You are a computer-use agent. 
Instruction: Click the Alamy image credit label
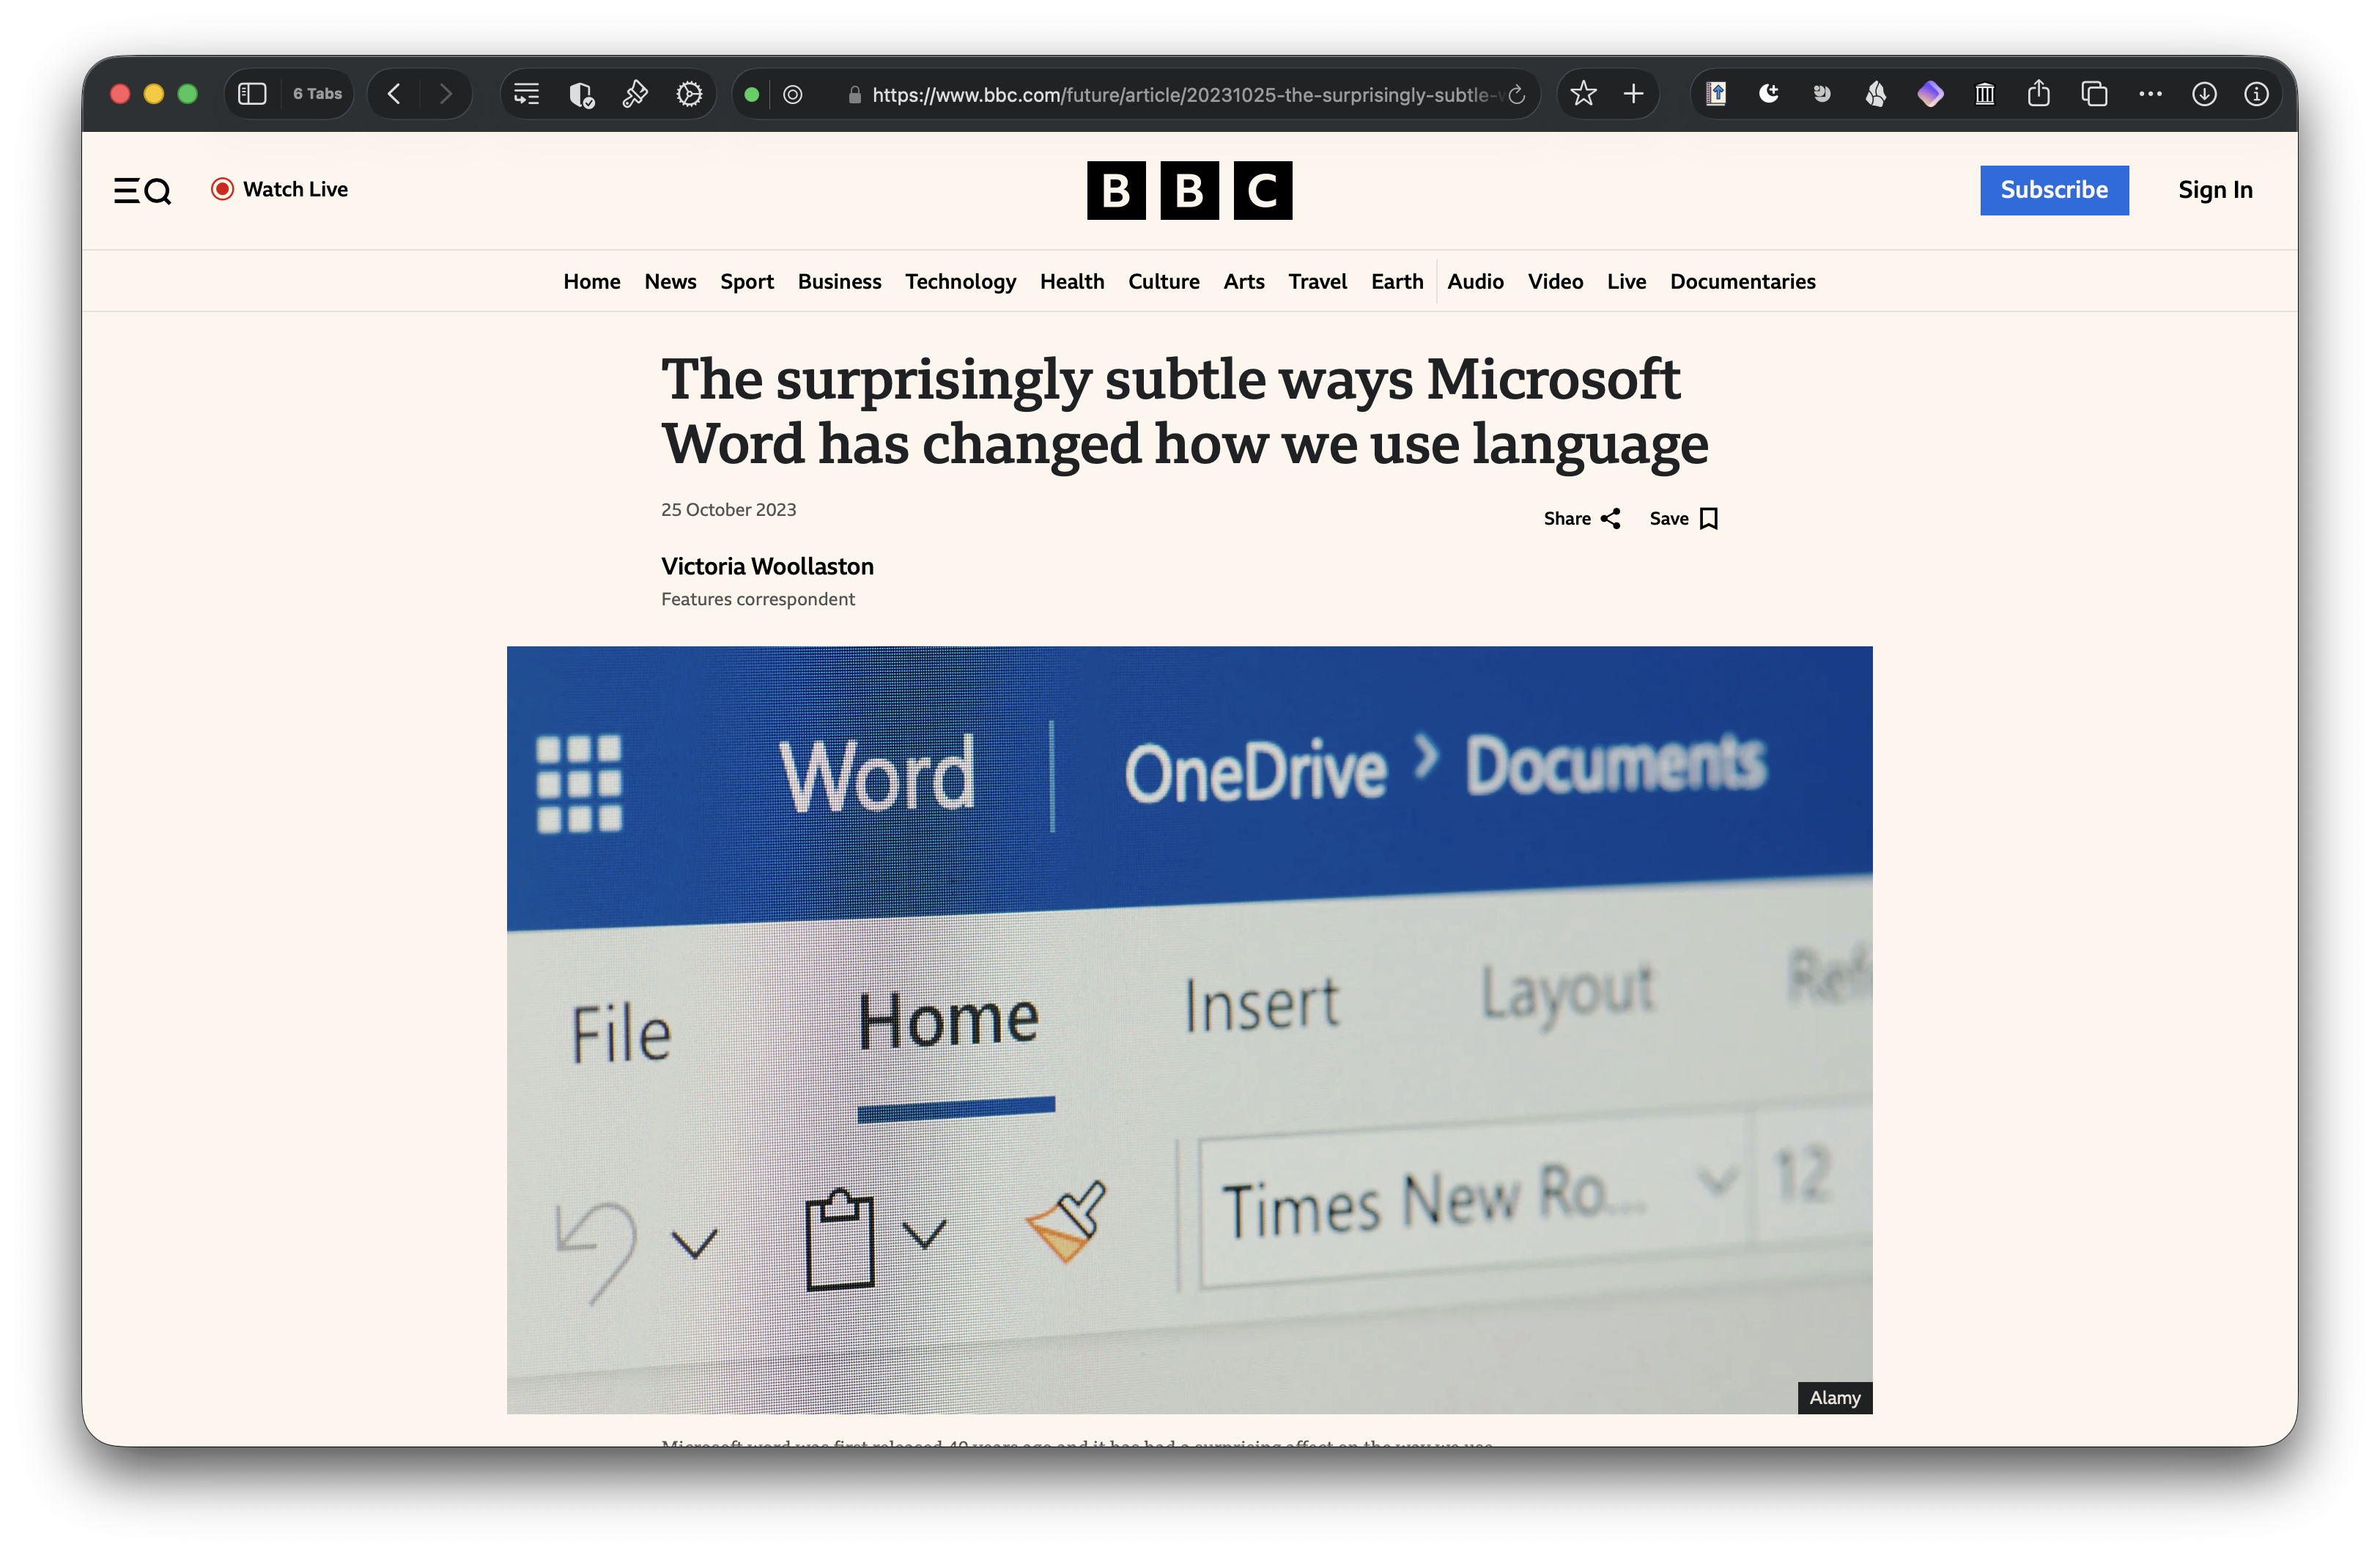point(1834,1398)
